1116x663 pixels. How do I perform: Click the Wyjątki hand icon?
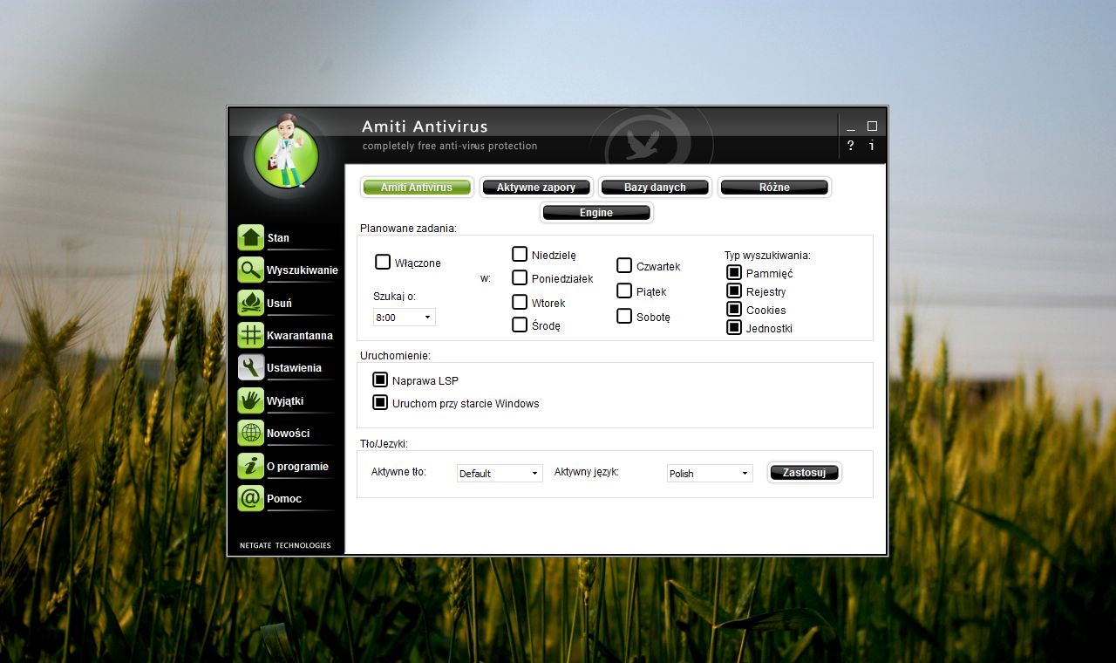point(251,400)
